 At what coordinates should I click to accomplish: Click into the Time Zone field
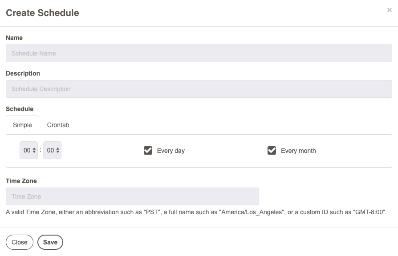point(132,196)
